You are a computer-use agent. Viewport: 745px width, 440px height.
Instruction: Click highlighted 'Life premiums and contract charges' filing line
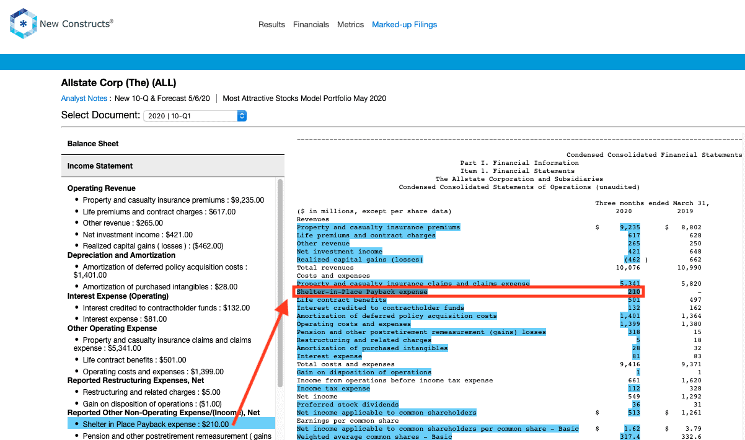click(366, 235)
